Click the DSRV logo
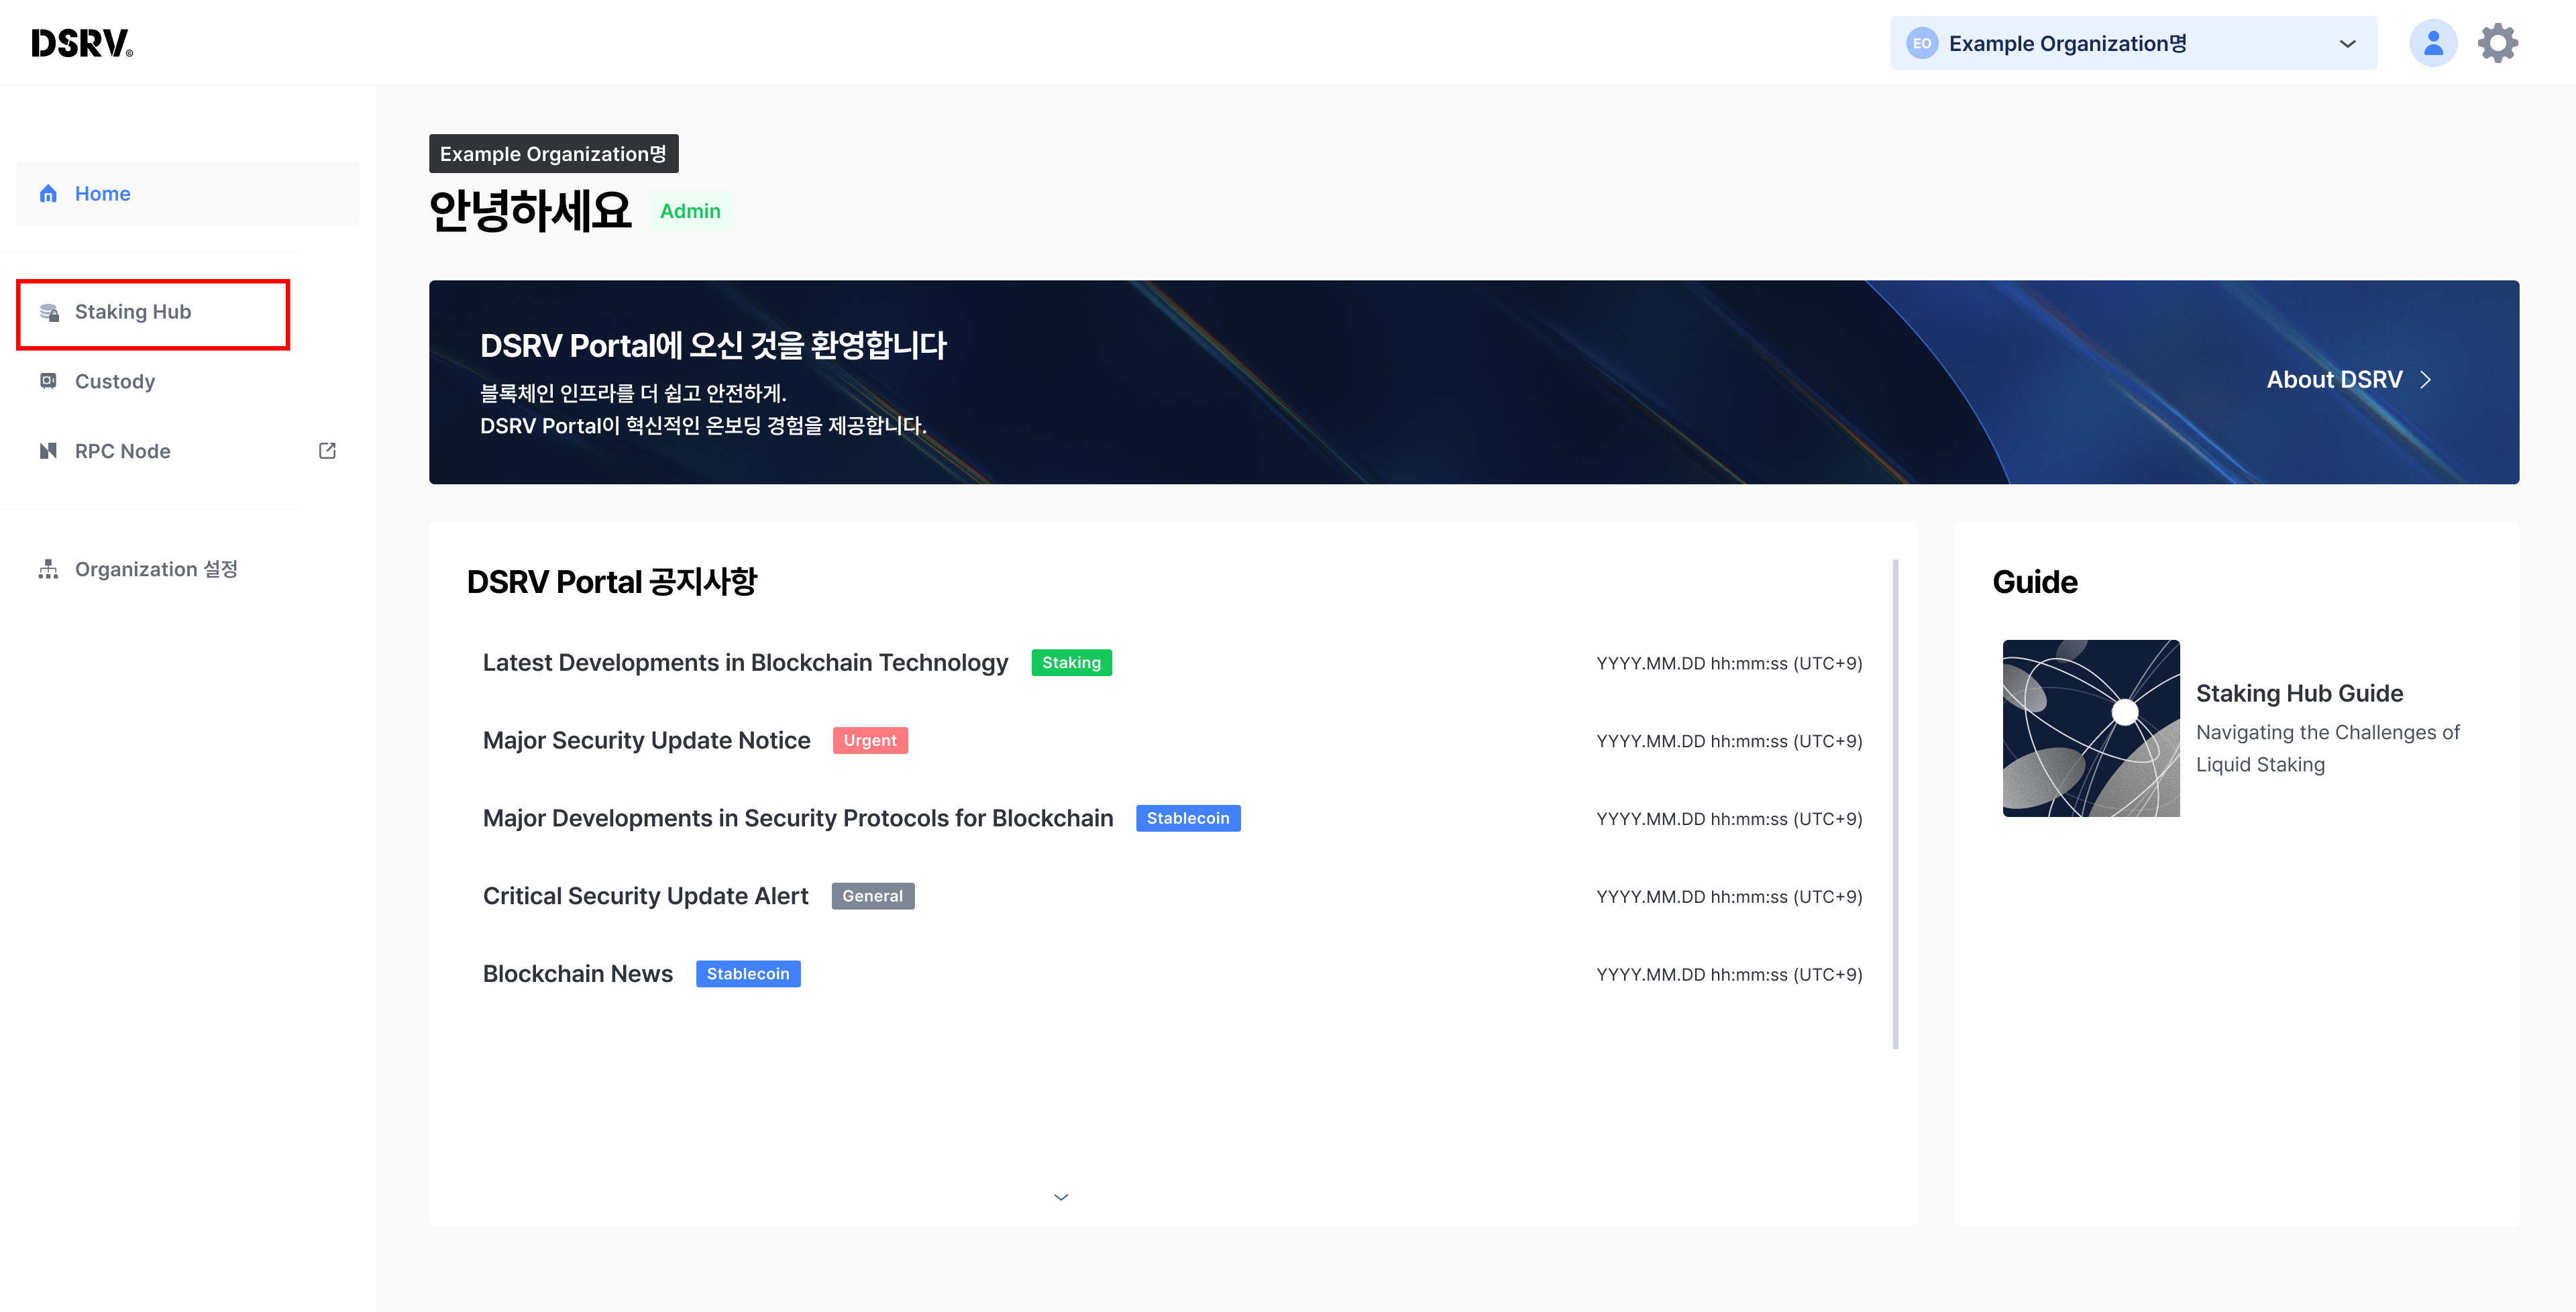This screenshot has width=2576, height=1312. (x=81, y=43)
